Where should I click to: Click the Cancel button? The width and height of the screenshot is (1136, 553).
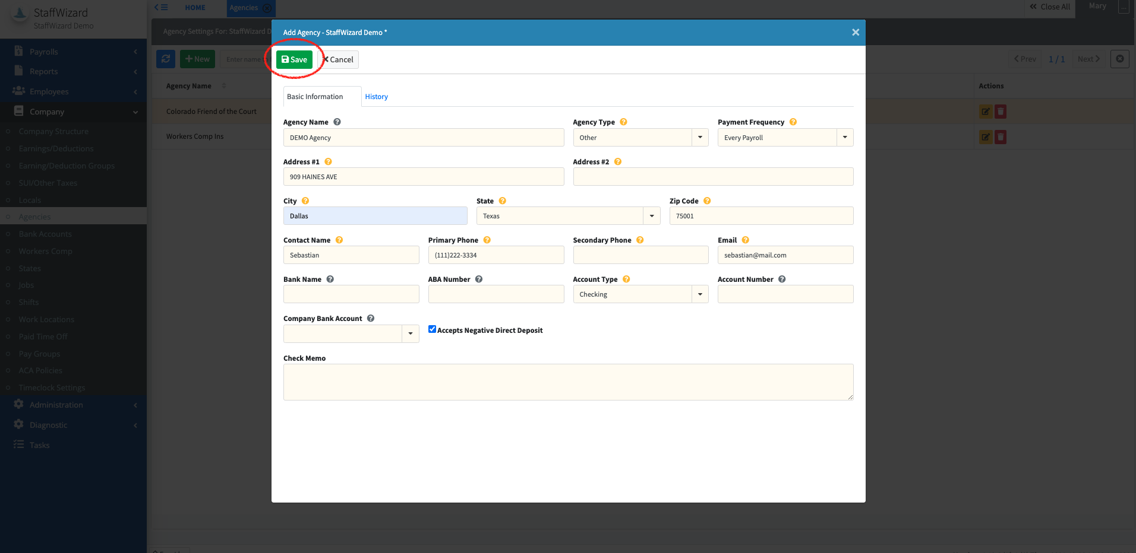(339, 59)
